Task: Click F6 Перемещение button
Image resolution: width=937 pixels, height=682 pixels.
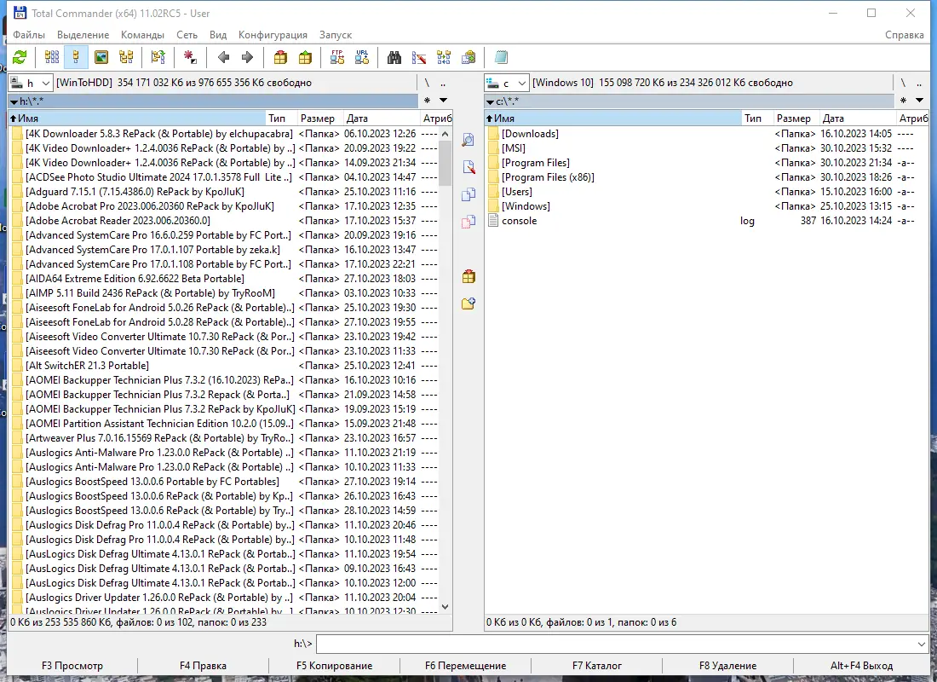Action: pyautogui.click(x=465, y=665)
